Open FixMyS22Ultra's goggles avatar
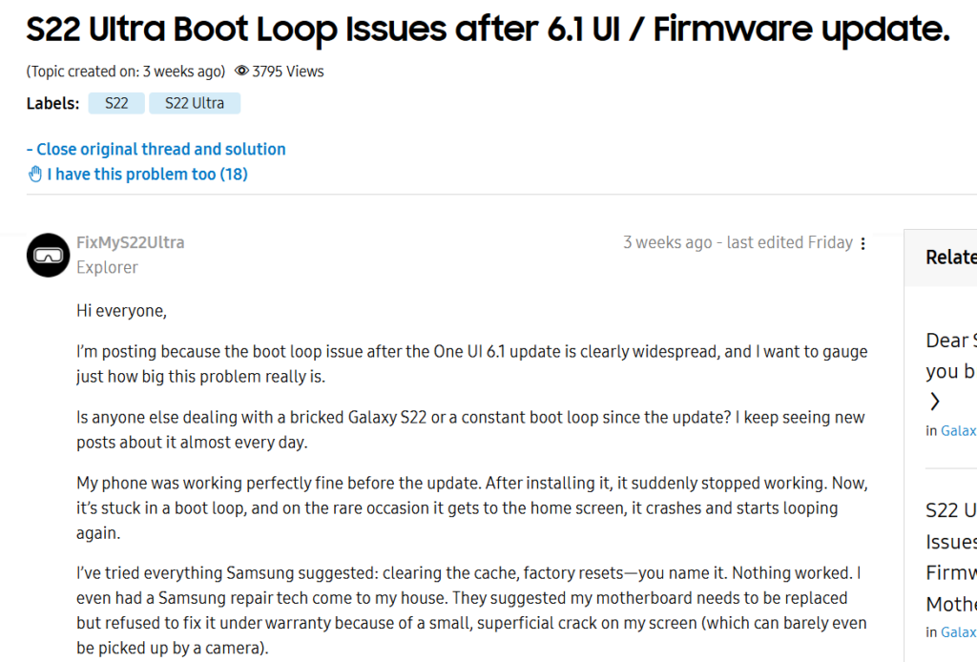977x662 pixels. (x=48, y=255)
